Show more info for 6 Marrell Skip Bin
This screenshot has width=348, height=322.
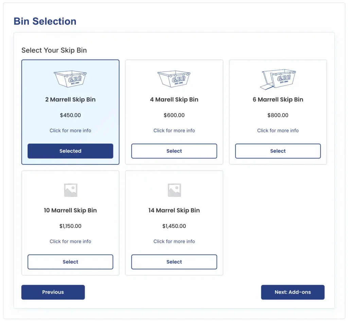click(278, 131)
